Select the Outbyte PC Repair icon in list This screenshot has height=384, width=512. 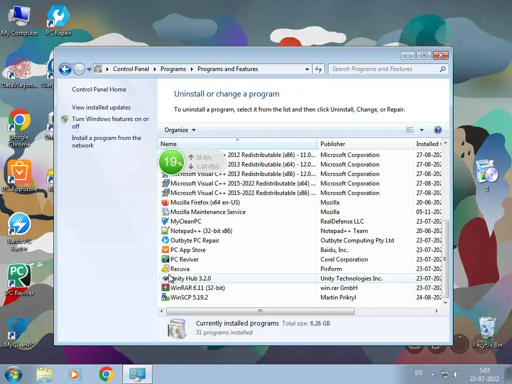[x=165, y=240]
